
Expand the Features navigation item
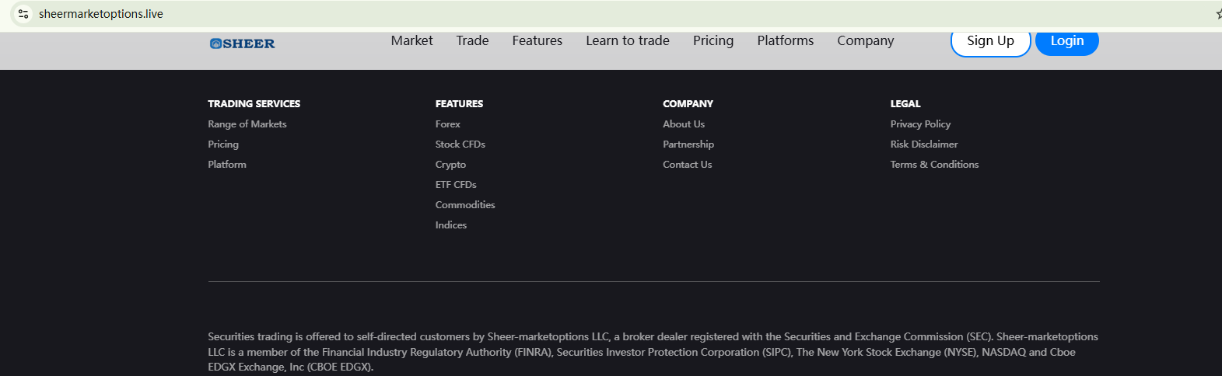click(537, 40)
